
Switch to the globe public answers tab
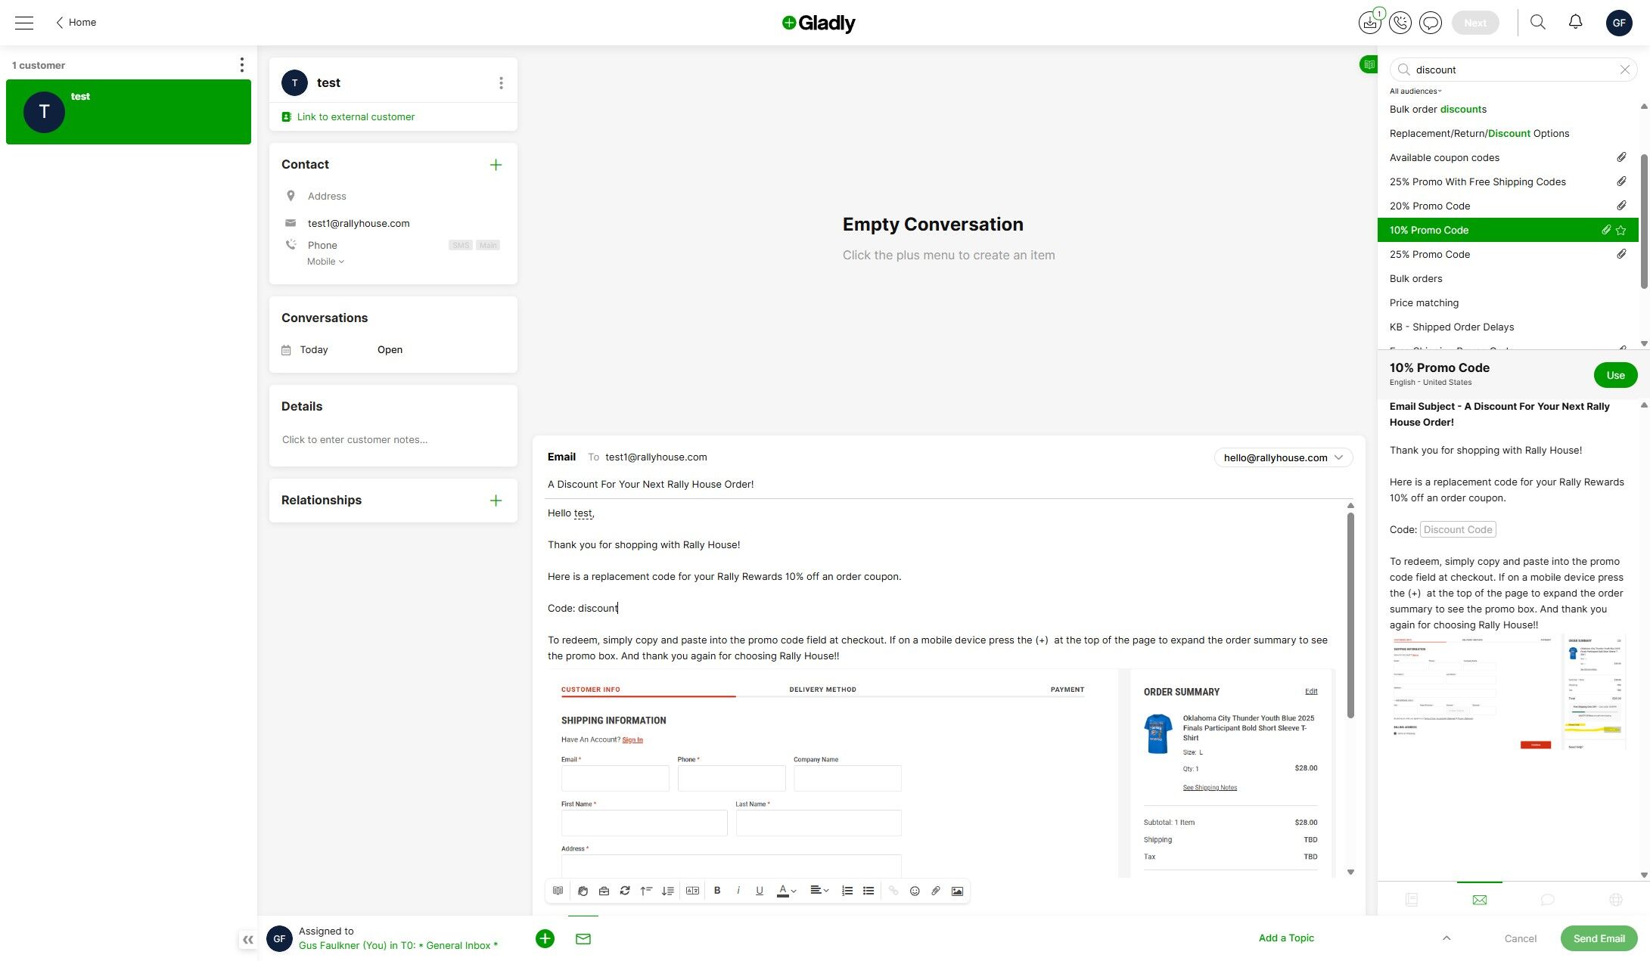(1616, 900)
